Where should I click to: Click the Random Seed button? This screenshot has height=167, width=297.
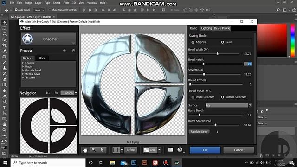(199, 132)
